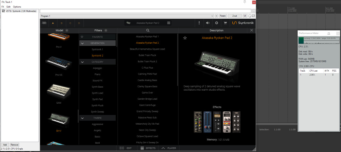Select Aggressive timbre filter
This screenshot has width=341, height=152.
[x=97, y=124]
